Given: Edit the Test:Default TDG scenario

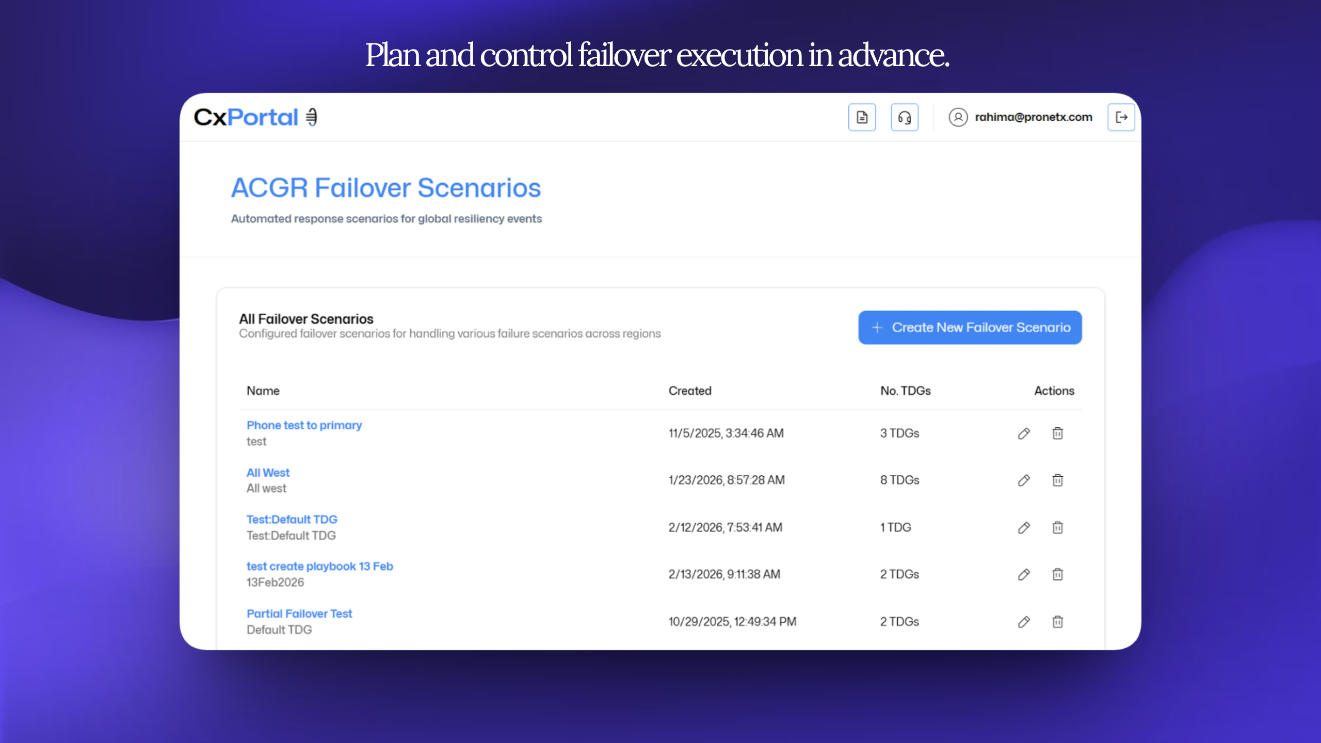Looking at the screenshot, I should (x=1024, y=527).
